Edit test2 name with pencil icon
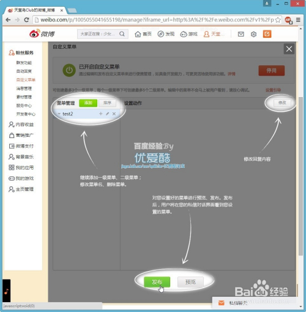The height and width of the screenshot is (312, 306). [x=107, y=114]
